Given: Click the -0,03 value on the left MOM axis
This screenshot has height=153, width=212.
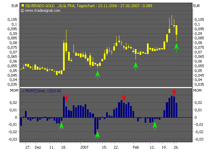Looking at the screenshot, I should point(13,139).
